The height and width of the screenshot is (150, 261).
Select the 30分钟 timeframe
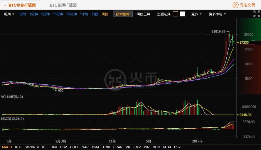point(72,14)
